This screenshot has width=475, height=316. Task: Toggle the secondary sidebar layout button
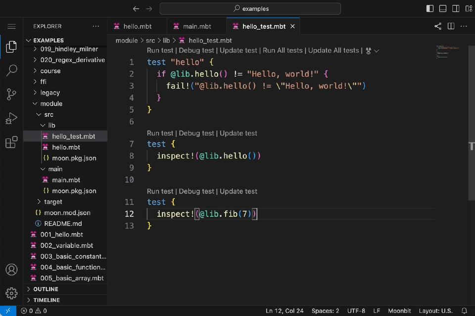[456, 8]
